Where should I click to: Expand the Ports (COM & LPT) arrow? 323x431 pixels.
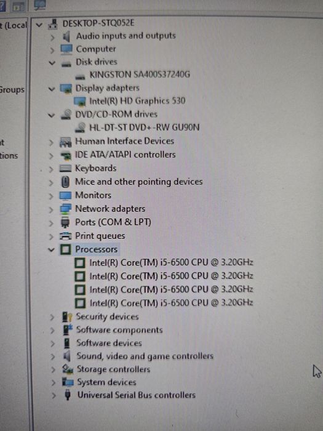click(51, 223)
